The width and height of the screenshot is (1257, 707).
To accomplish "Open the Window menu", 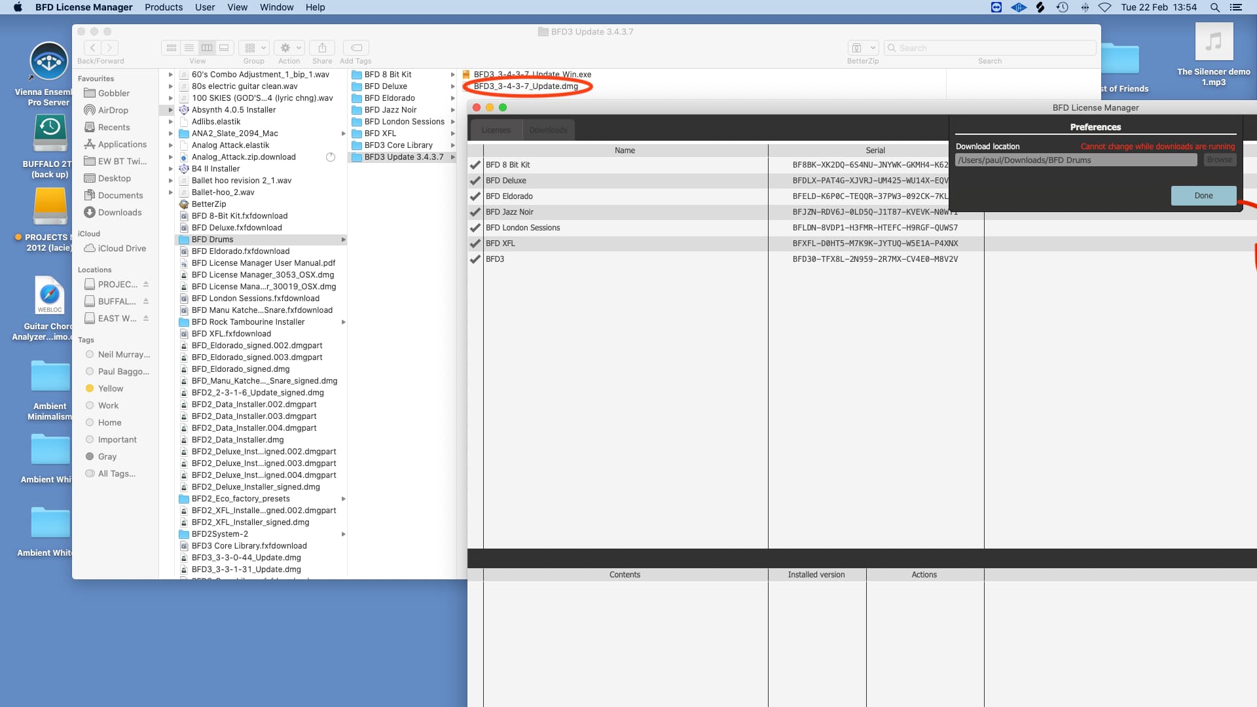I will point(276,7).
